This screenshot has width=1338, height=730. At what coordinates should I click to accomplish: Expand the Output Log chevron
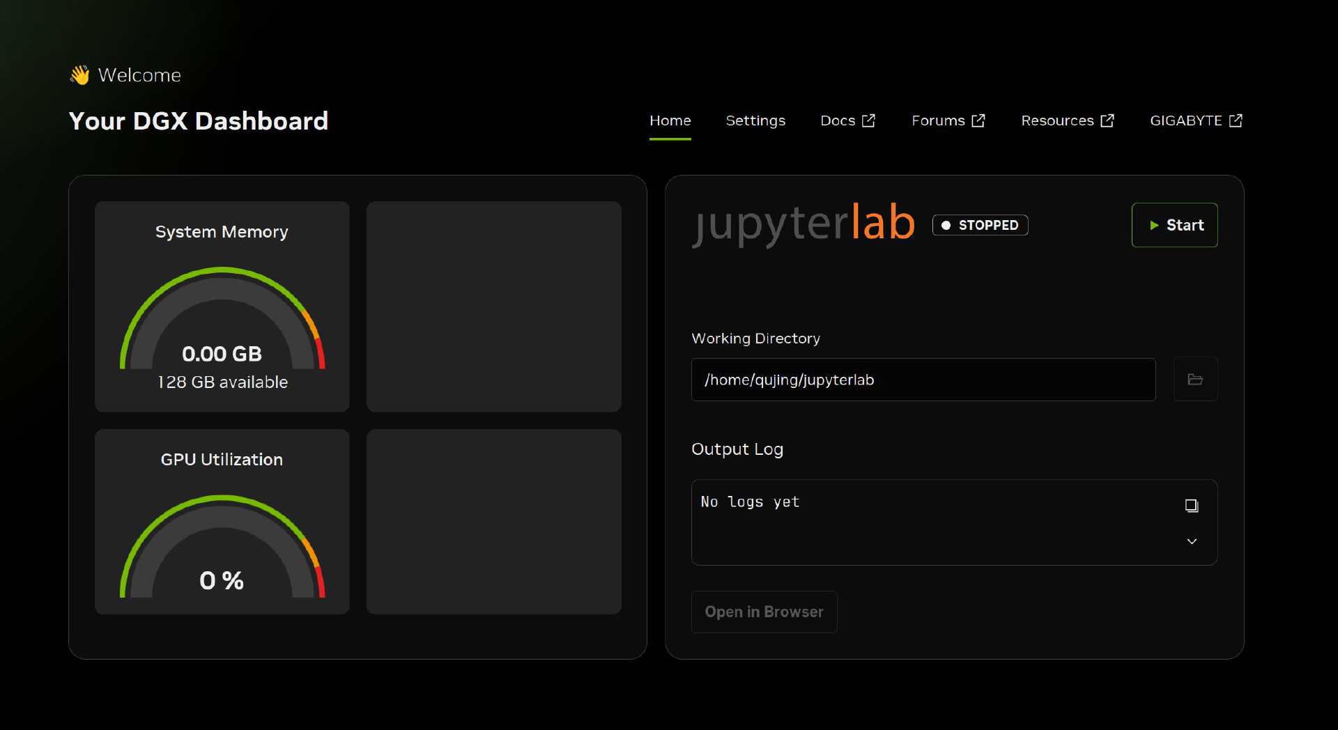coord(1192,541)
